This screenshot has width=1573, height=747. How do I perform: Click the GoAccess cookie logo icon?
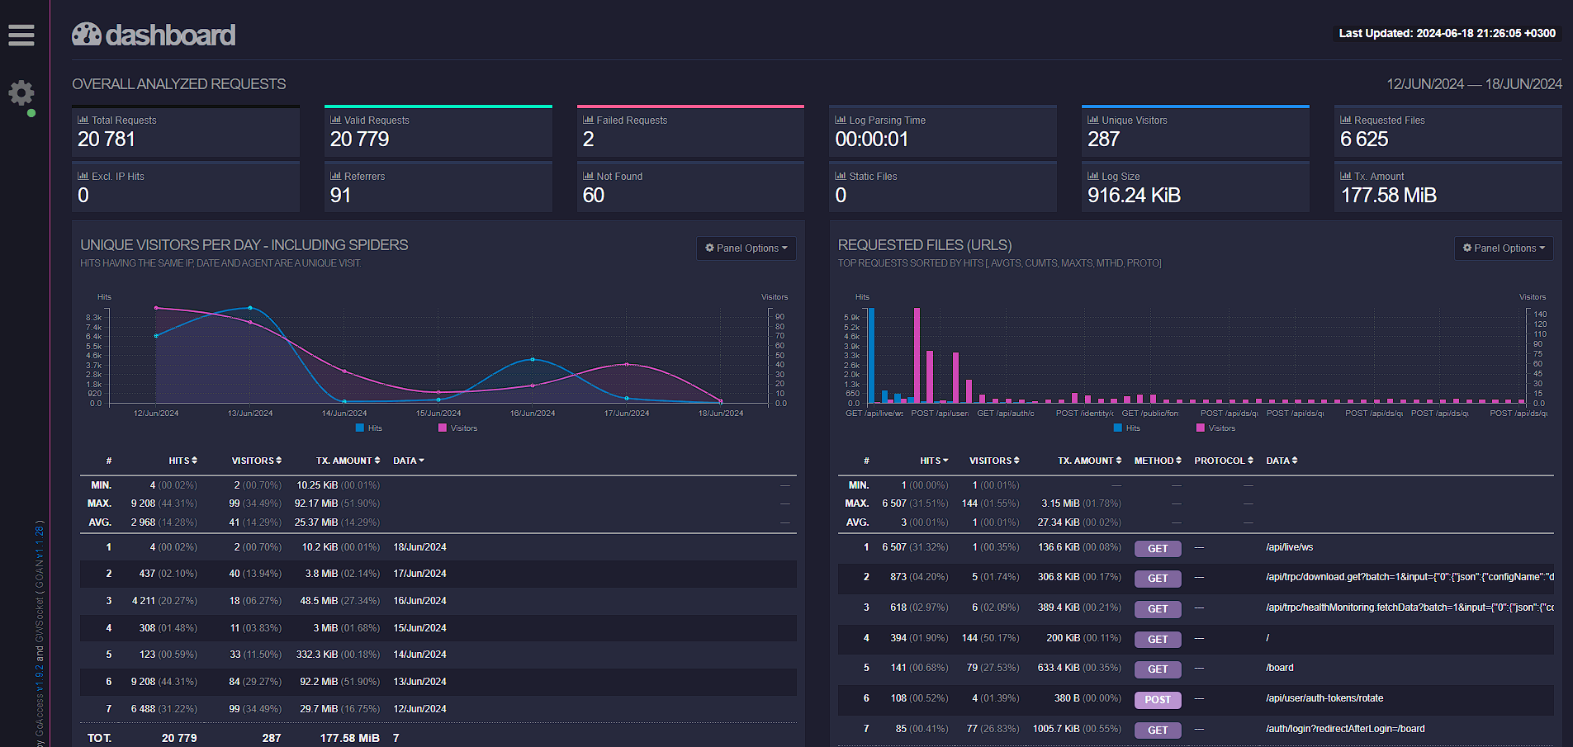pos(86,33)
